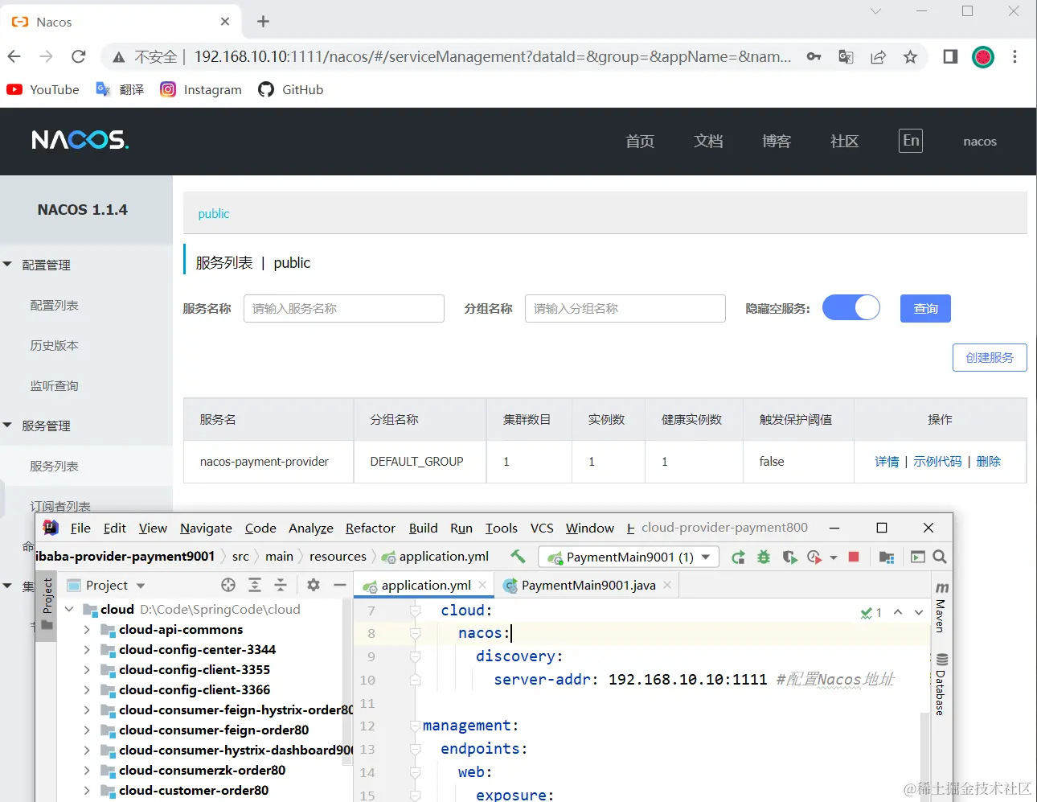Click the Chrome address bar URL

[492, 56]
